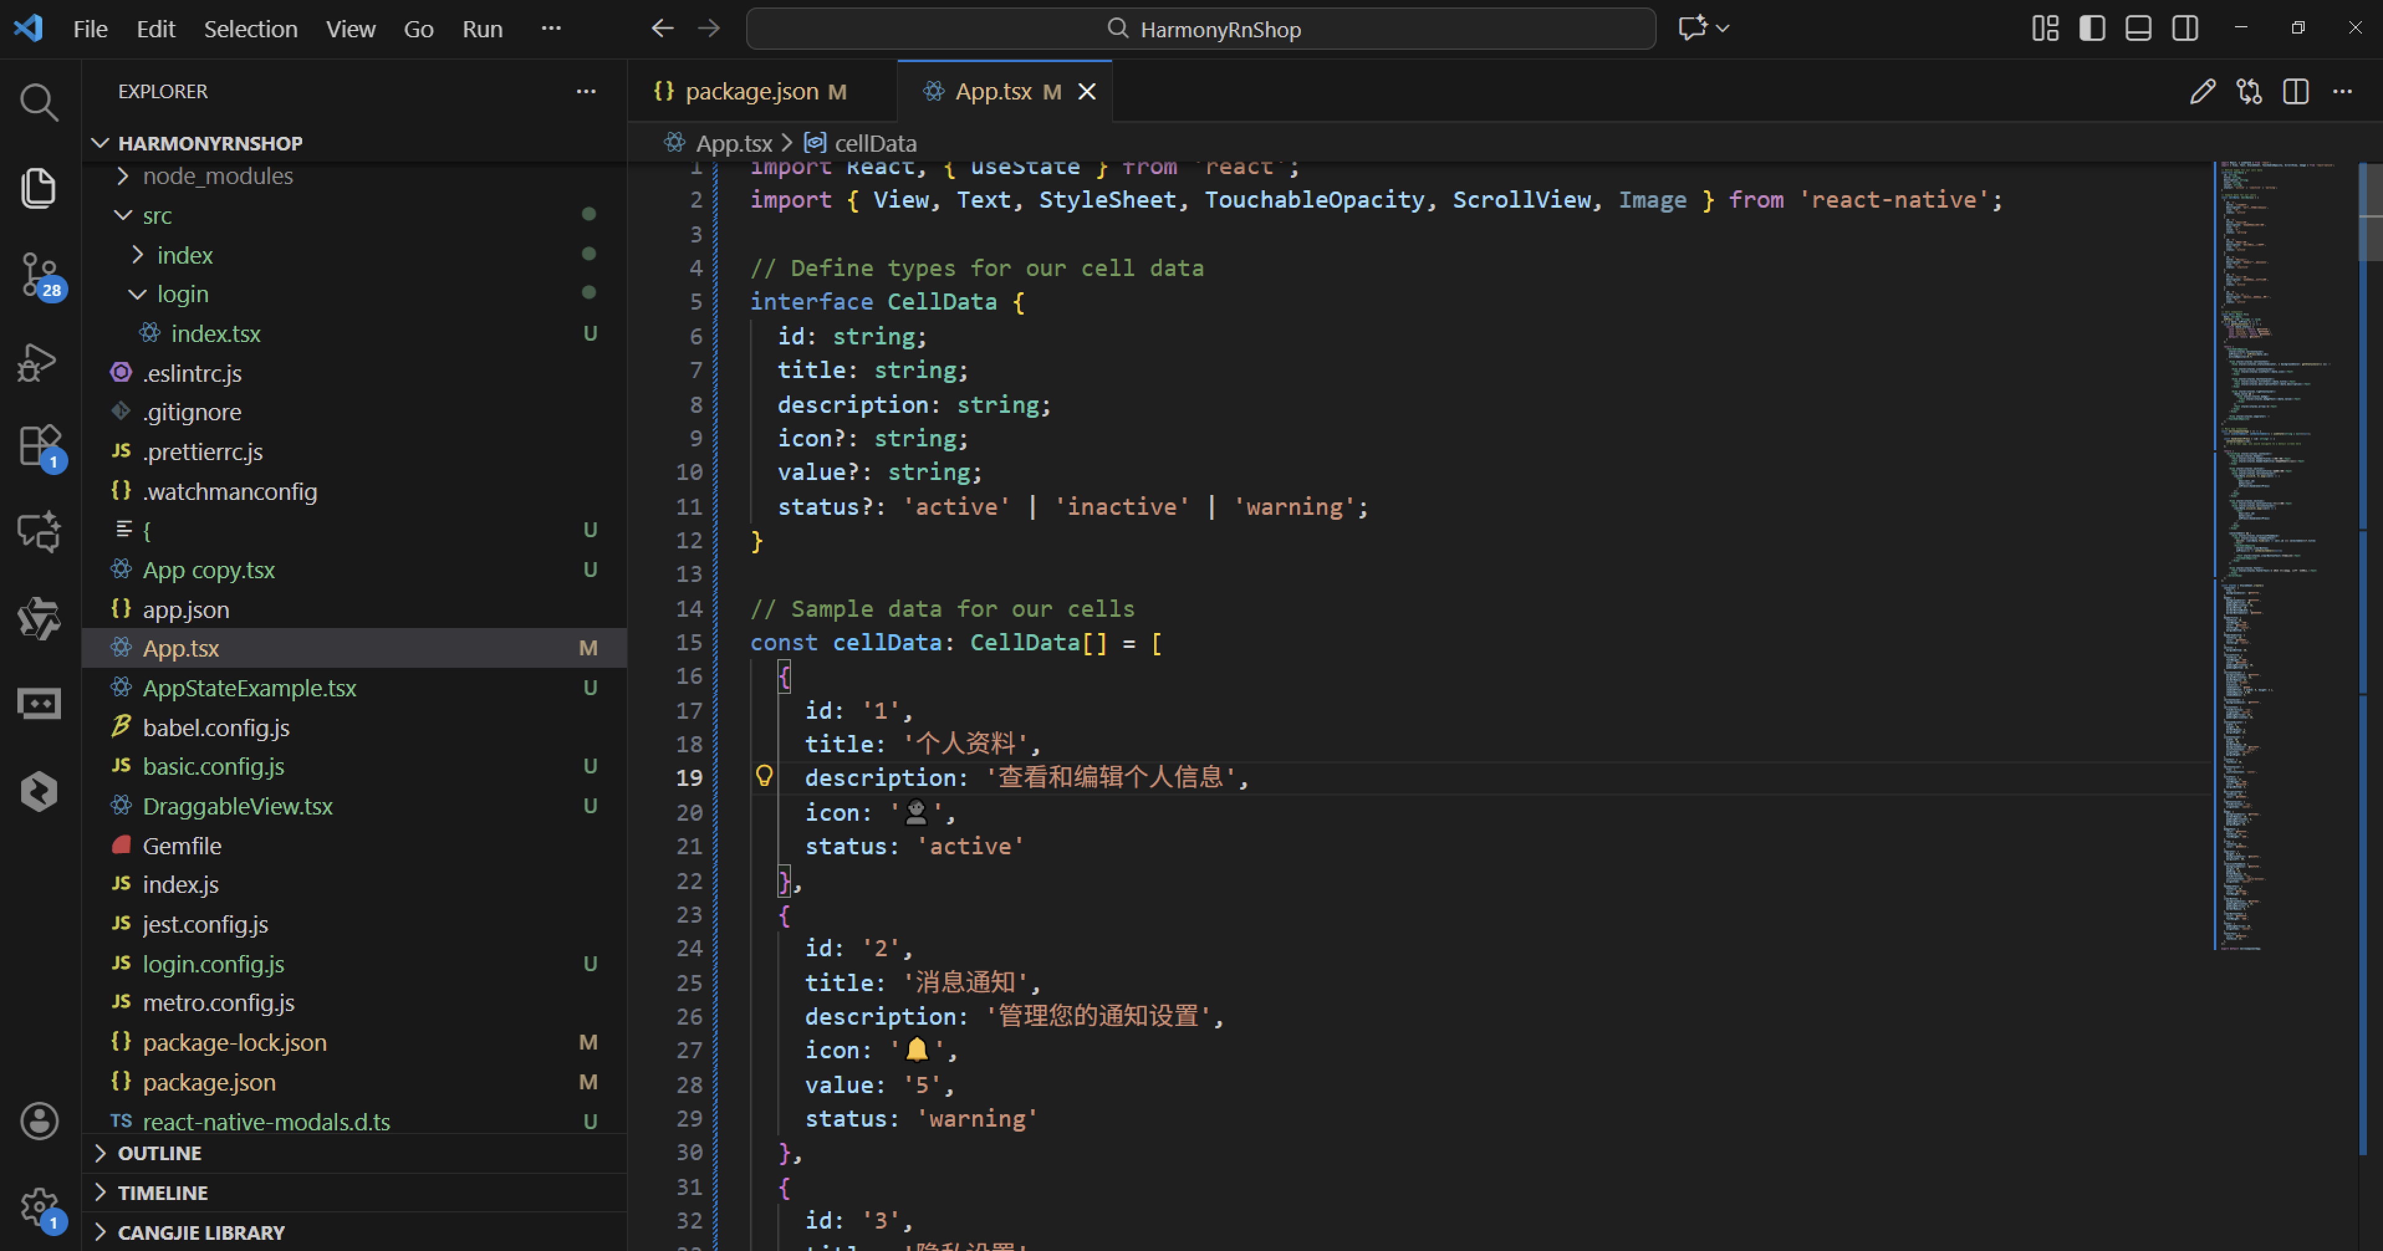This screenshot has width=2383, height=1251.
Task: Click the lightbulb code action icon
Action: [x=764, y=777]
